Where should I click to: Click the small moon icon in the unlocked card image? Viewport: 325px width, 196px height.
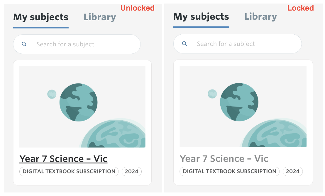tap(52, 94)
